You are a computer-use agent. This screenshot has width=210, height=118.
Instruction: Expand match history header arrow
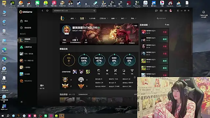pos(149,25)
